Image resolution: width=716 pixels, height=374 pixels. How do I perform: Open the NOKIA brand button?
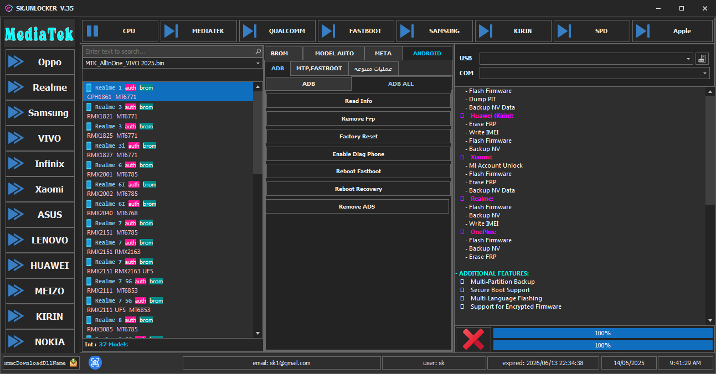(x=40, y=342)
